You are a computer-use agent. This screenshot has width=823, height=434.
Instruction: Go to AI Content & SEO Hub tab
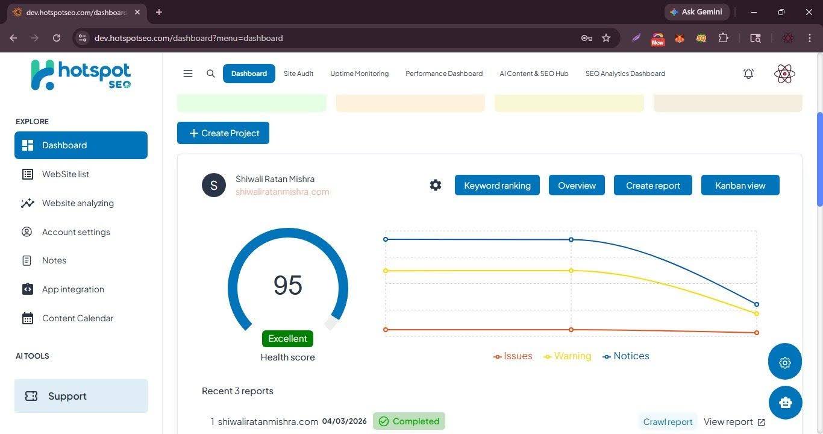tap(534, 74)
